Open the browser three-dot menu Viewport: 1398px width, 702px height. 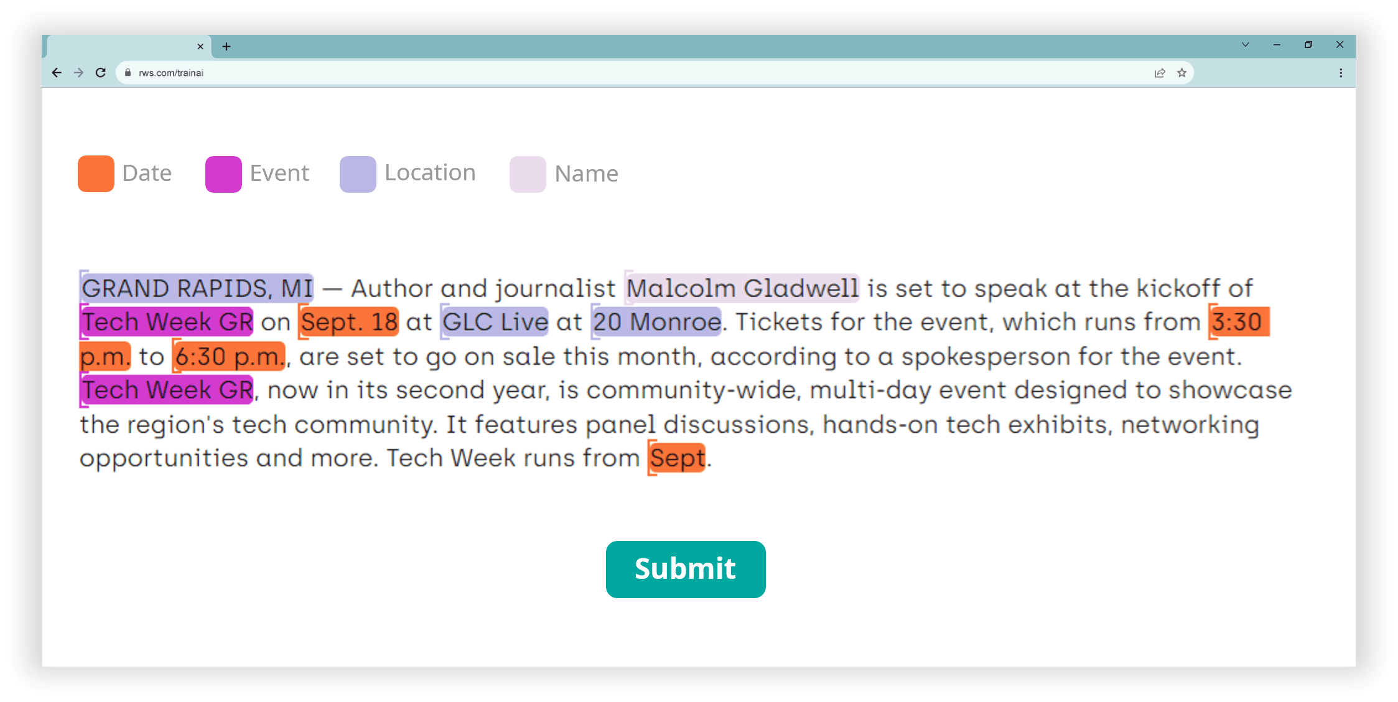1341,73
